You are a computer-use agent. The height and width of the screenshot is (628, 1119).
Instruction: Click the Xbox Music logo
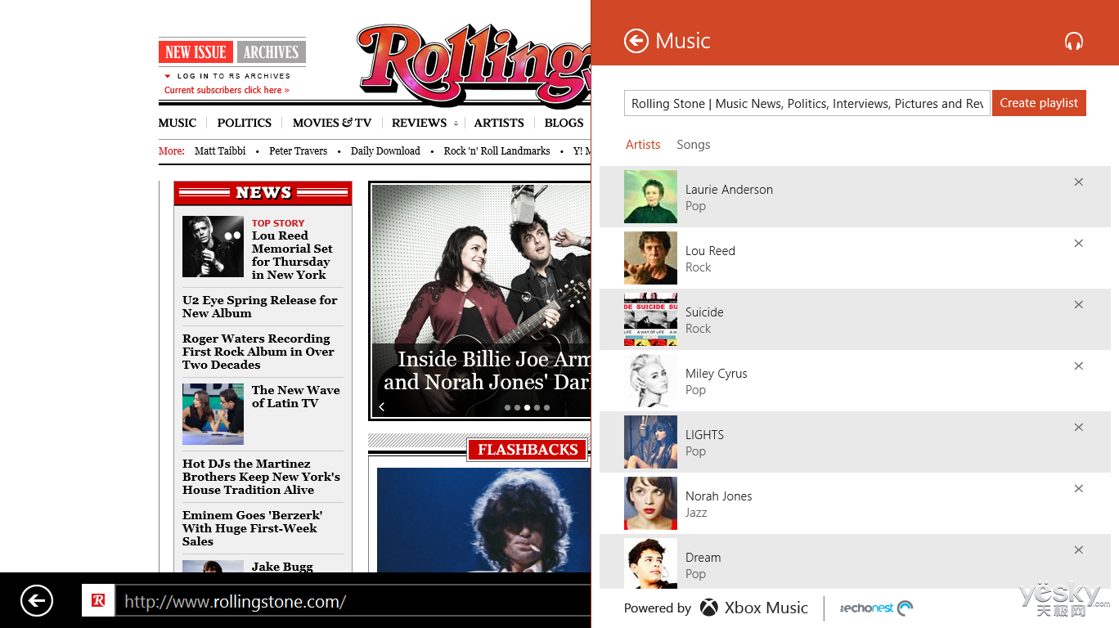coord(753,608)
